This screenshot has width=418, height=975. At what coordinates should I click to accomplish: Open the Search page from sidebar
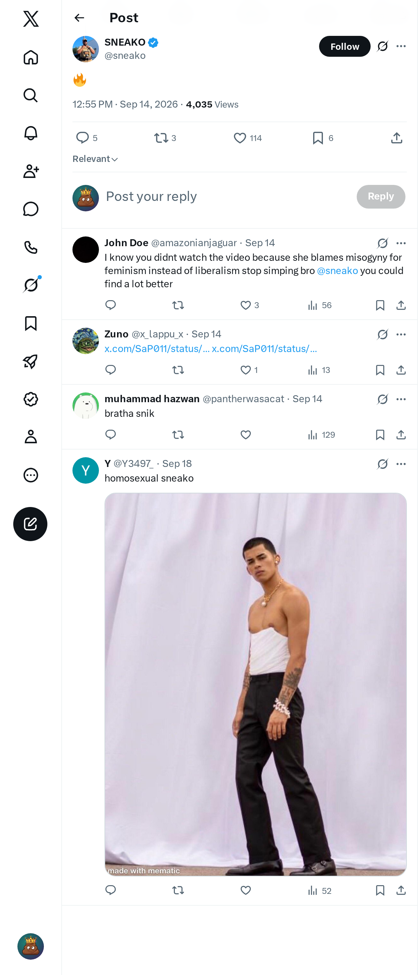tap(31, 95)
